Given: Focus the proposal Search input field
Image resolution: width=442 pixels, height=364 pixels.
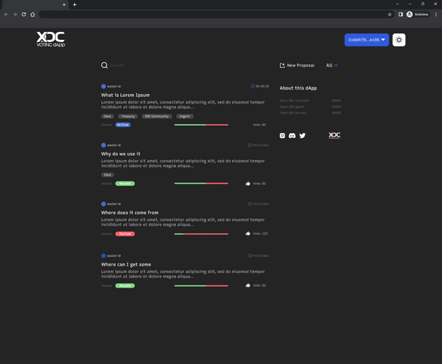Looking at the screenshot, I should [146, 66].
